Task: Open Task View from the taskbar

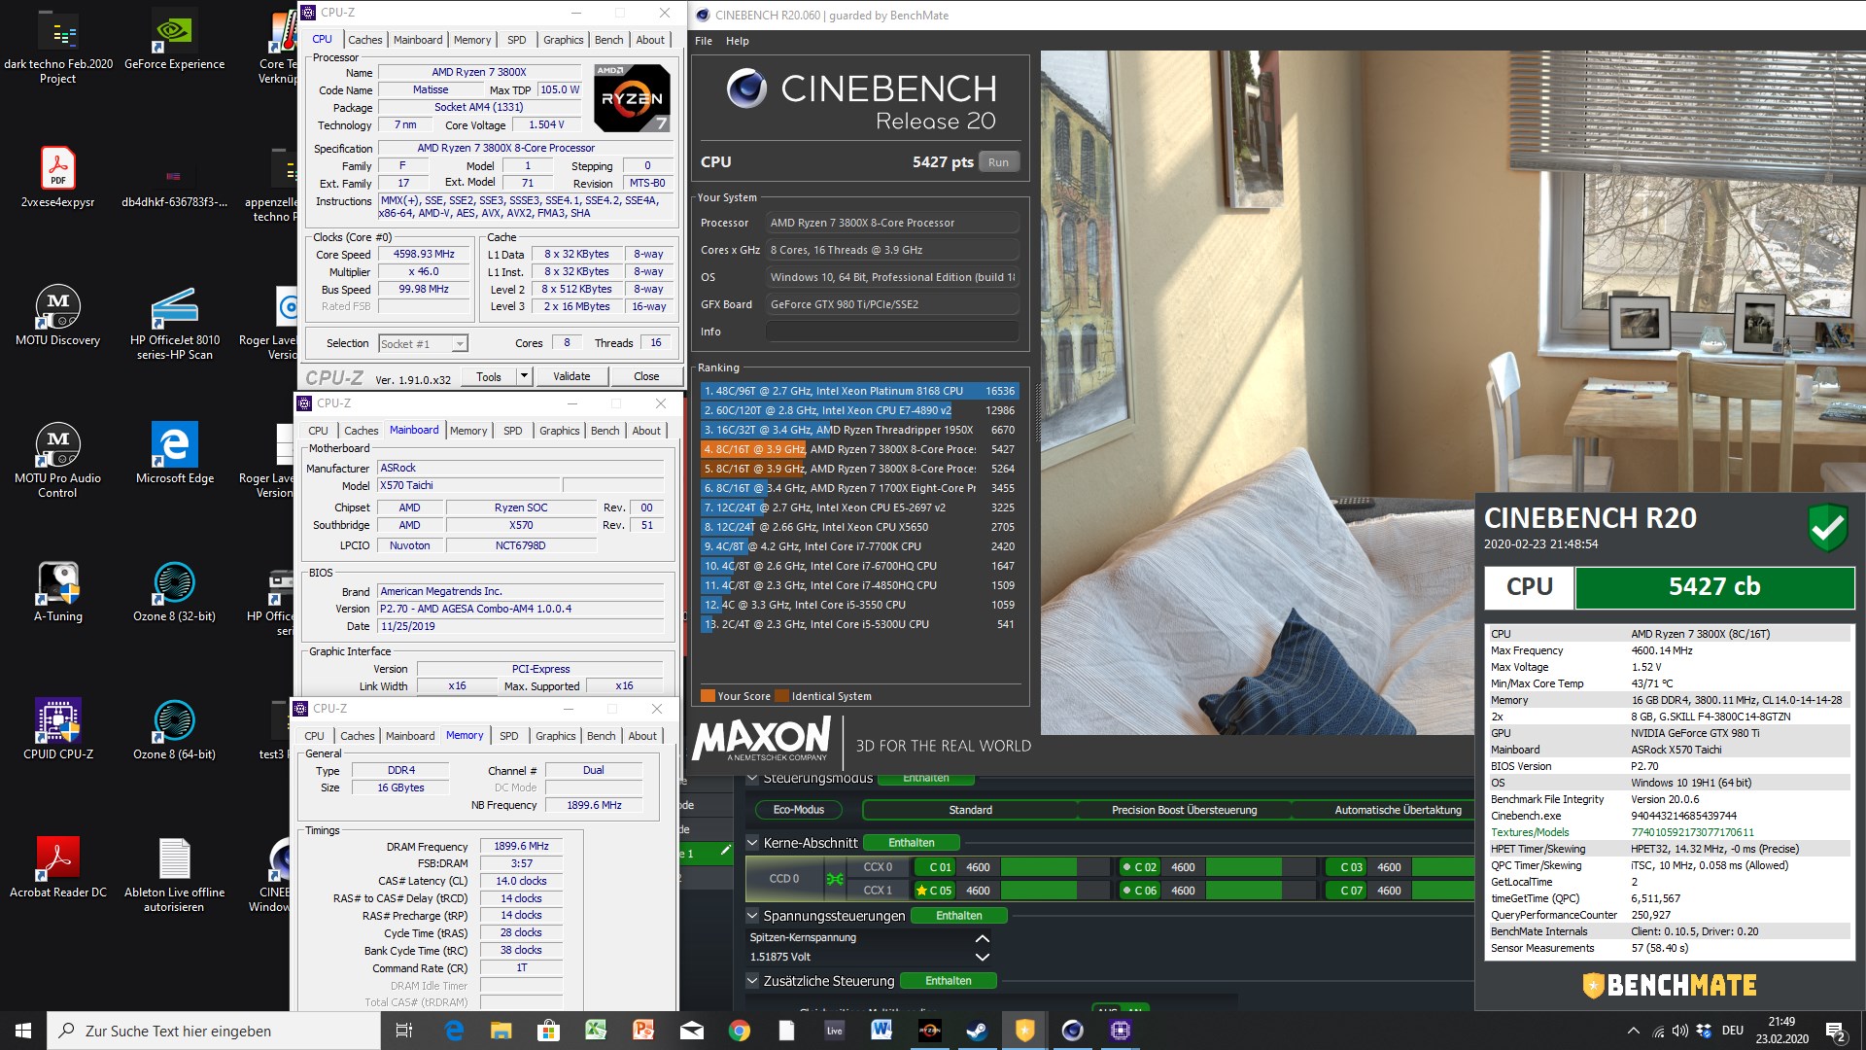Action: [x=404, y=1031]
